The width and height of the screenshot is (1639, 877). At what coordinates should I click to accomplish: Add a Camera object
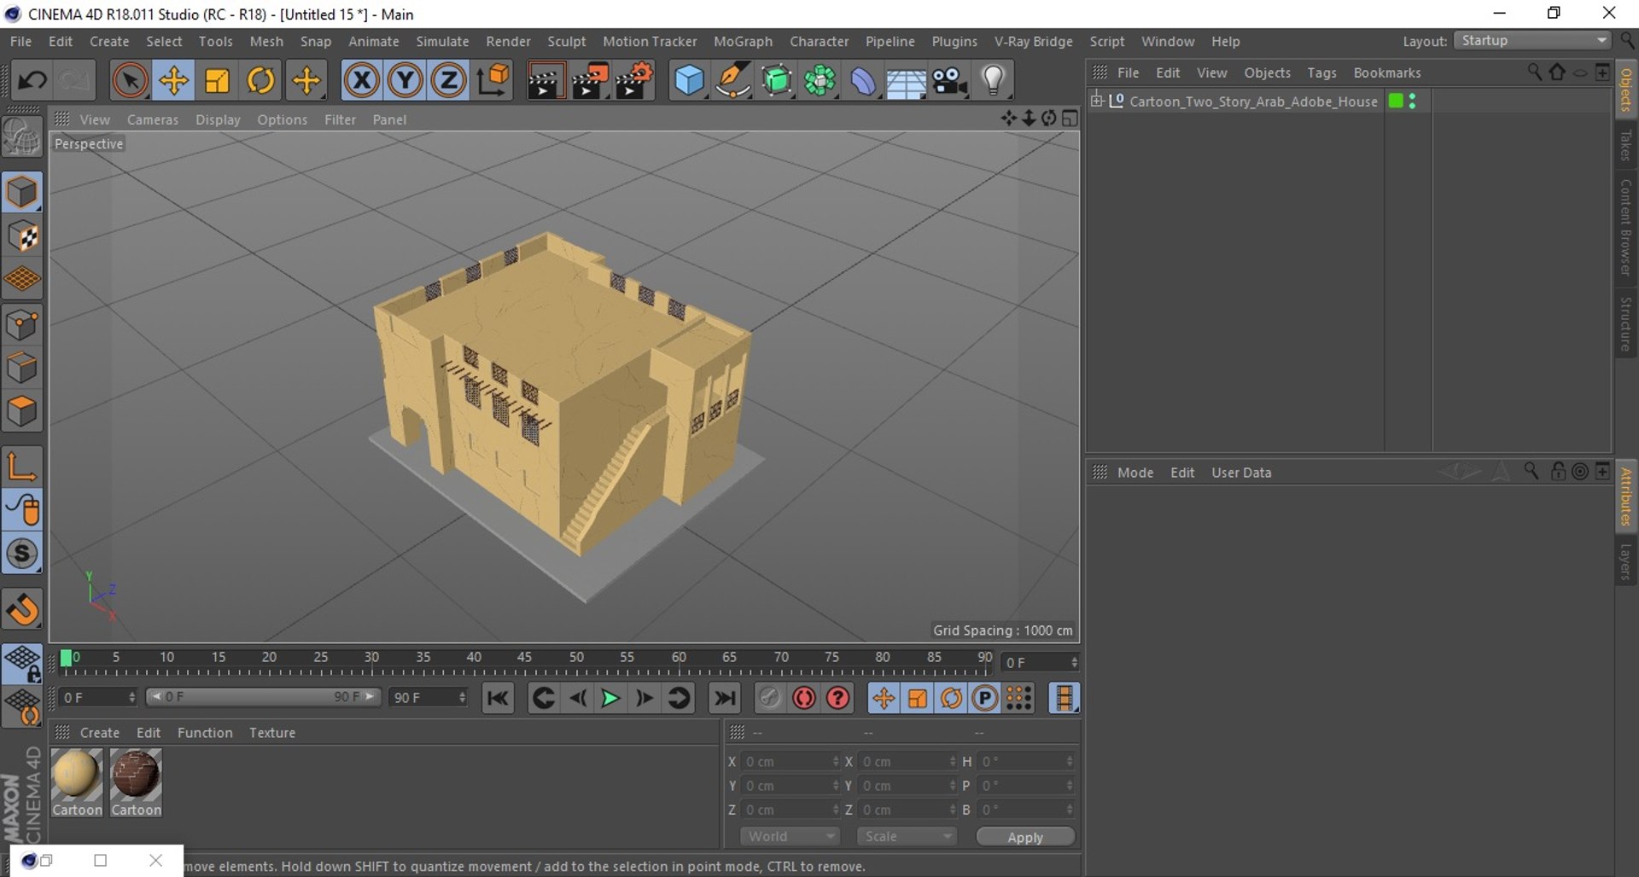point(949,81)
